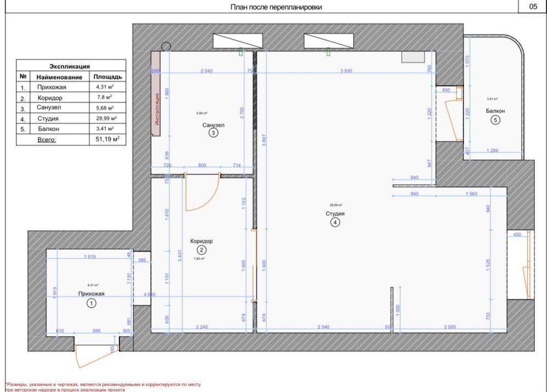The height and width of the screenshot is (392, 547).
Task: Select the total area value 51,19 м²
Action: 107,140
